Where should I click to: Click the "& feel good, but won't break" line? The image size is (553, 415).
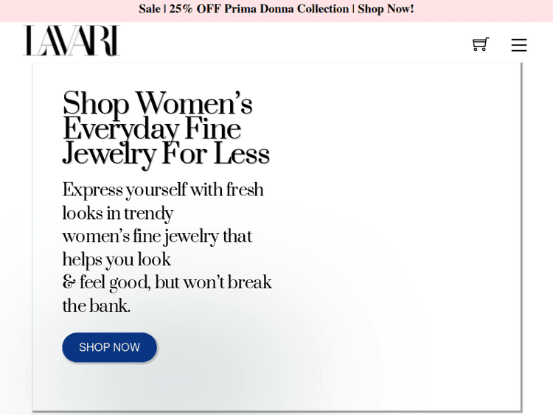pos(167,283)
